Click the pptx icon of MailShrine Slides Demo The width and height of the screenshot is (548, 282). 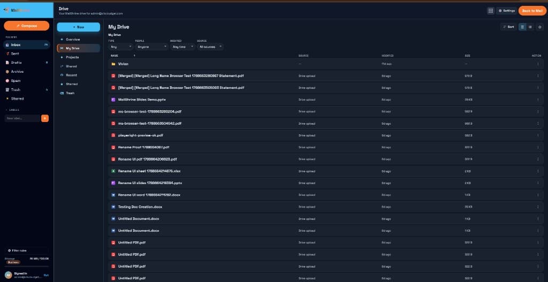point(113,100)
